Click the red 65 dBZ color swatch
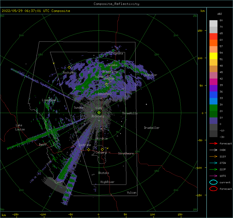This screenshot has width=233, height=218. pos(213,36)
